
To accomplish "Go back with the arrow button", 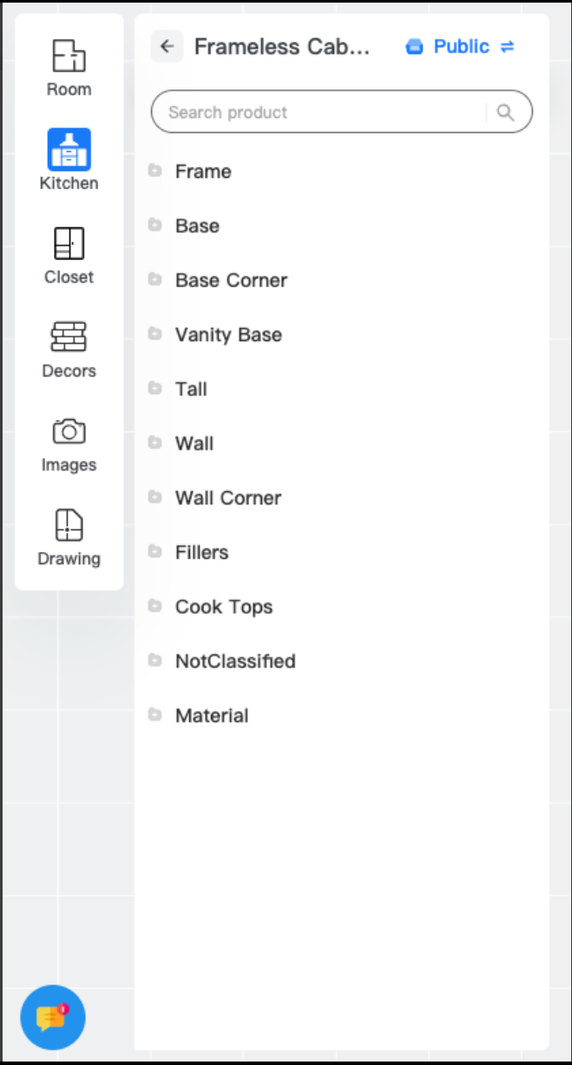I will tap(168, 46).
